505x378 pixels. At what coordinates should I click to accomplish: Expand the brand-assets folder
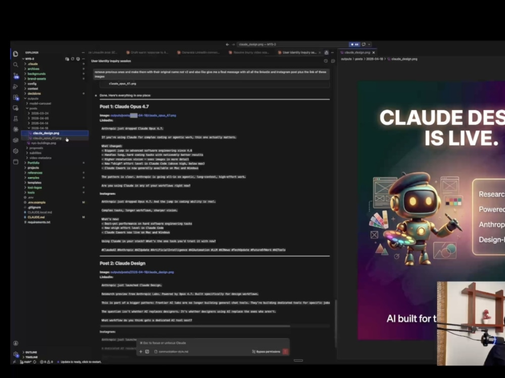55,79
